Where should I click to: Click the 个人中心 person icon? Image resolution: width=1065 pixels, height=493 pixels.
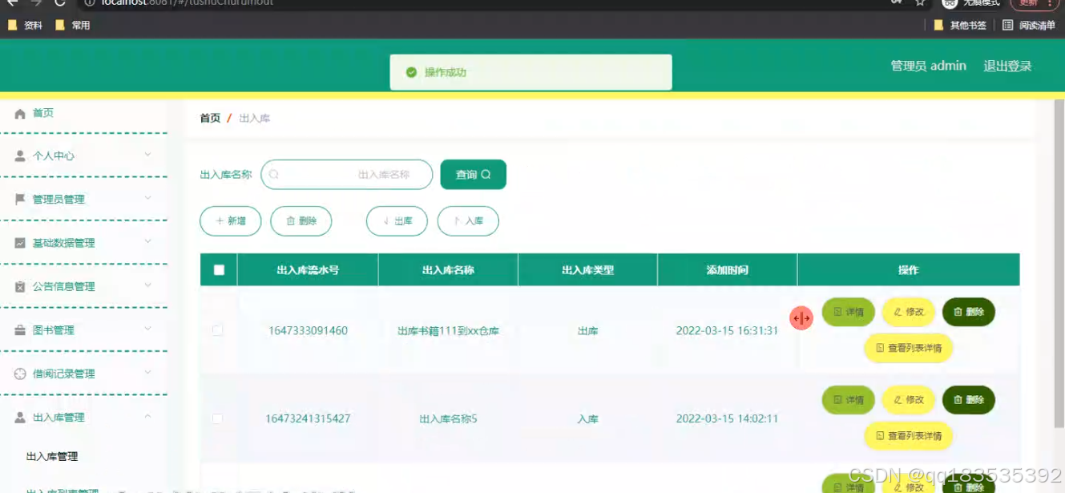pyautogui.click(x=20, y=156)
